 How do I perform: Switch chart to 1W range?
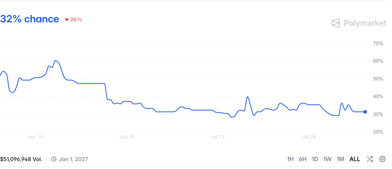point(327,159)
